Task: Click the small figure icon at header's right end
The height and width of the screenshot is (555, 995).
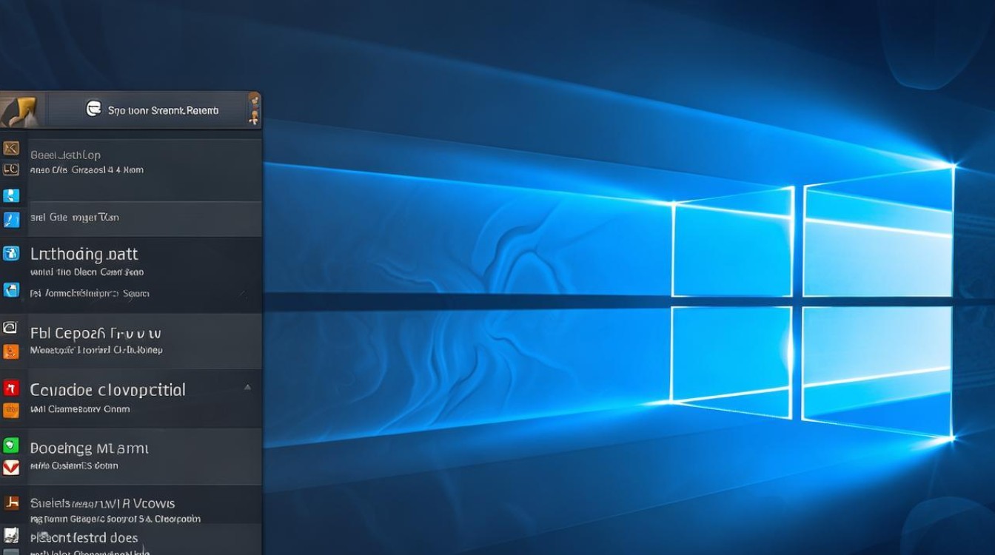Action: pos(254,110)
